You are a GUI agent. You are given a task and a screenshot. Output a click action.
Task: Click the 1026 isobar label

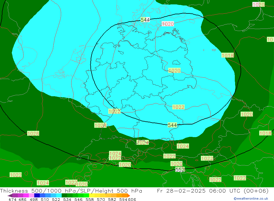[x=33, y=134]
